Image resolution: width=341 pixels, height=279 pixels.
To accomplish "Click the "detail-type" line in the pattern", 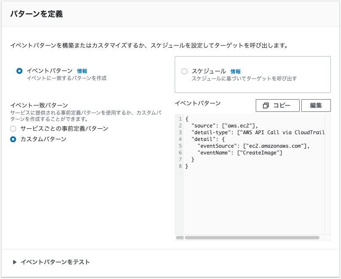I will tap(258, 133).
